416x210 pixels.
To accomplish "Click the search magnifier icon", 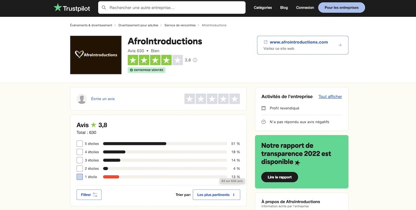I will pos(104,8).
